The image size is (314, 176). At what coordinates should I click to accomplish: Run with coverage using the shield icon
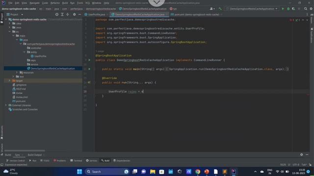click(x=293, y=9)
